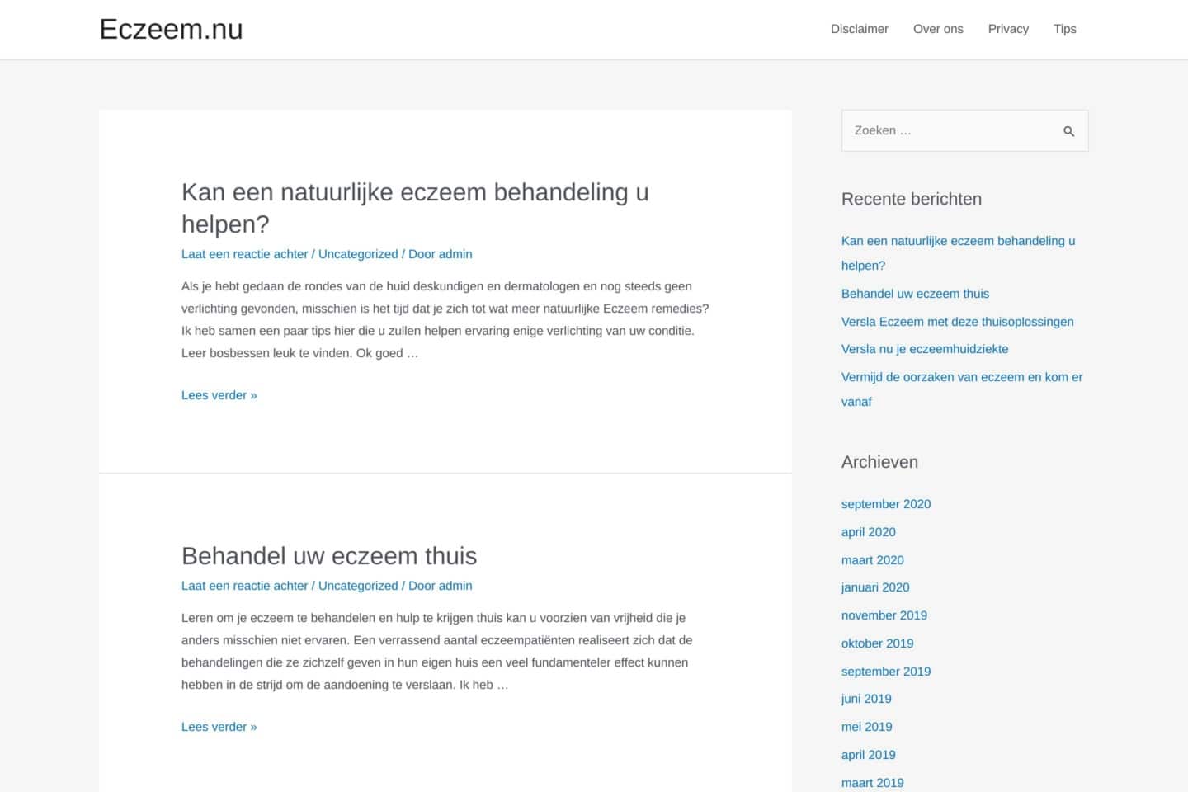1188x792 pixels.
Task: Open the Disclaimer menu item
Action: point(859,29)
